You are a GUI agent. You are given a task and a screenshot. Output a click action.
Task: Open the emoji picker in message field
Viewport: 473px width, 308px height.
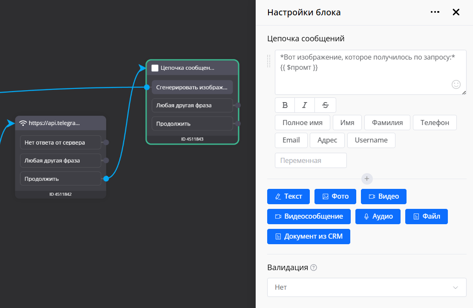456,84
